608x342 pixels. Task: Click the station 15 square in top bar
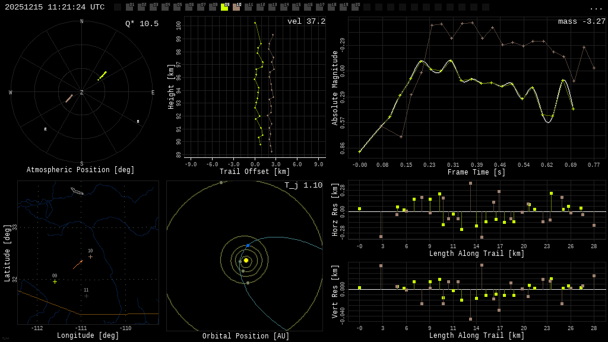(296, 7)
